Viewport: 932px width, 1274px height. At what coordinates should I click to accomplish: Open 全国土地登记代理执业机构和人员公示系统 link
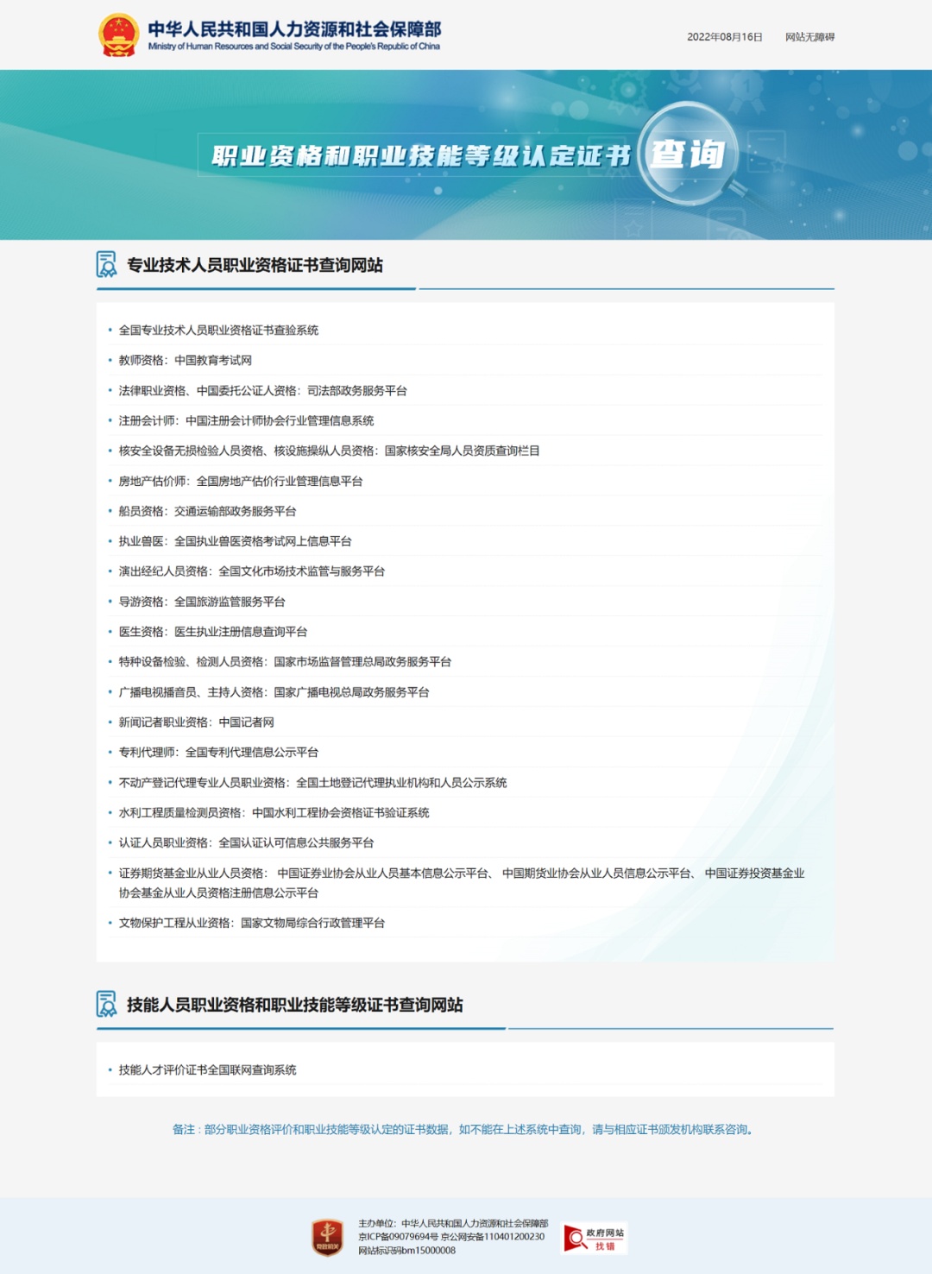[401, 783]
